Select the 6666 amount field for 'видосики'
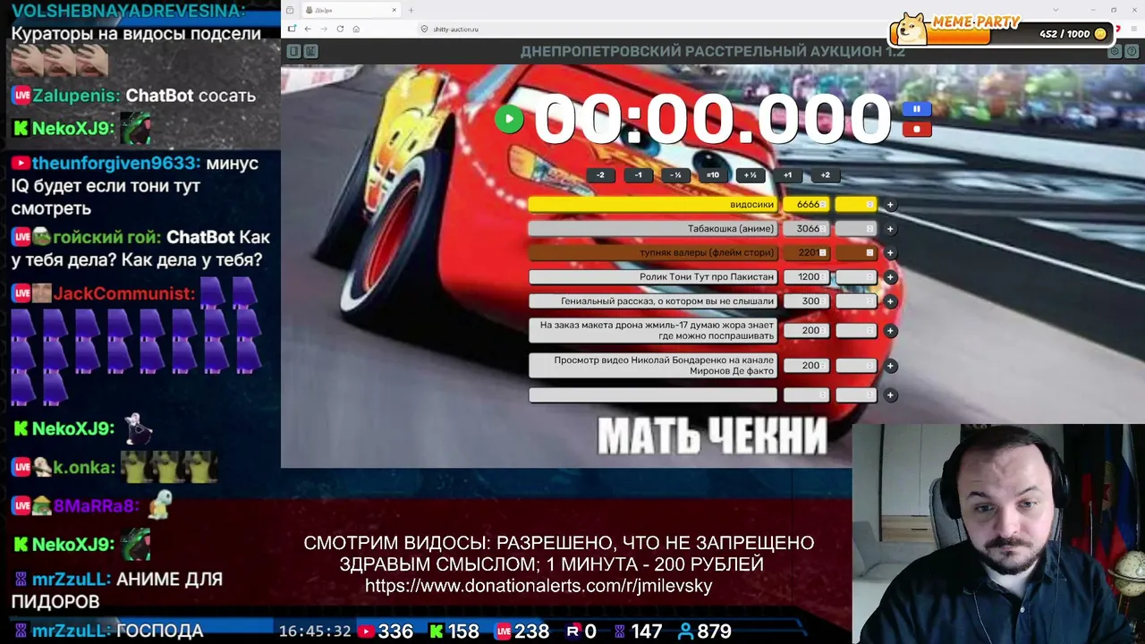Screen dimensions: 1145x644 807,205
